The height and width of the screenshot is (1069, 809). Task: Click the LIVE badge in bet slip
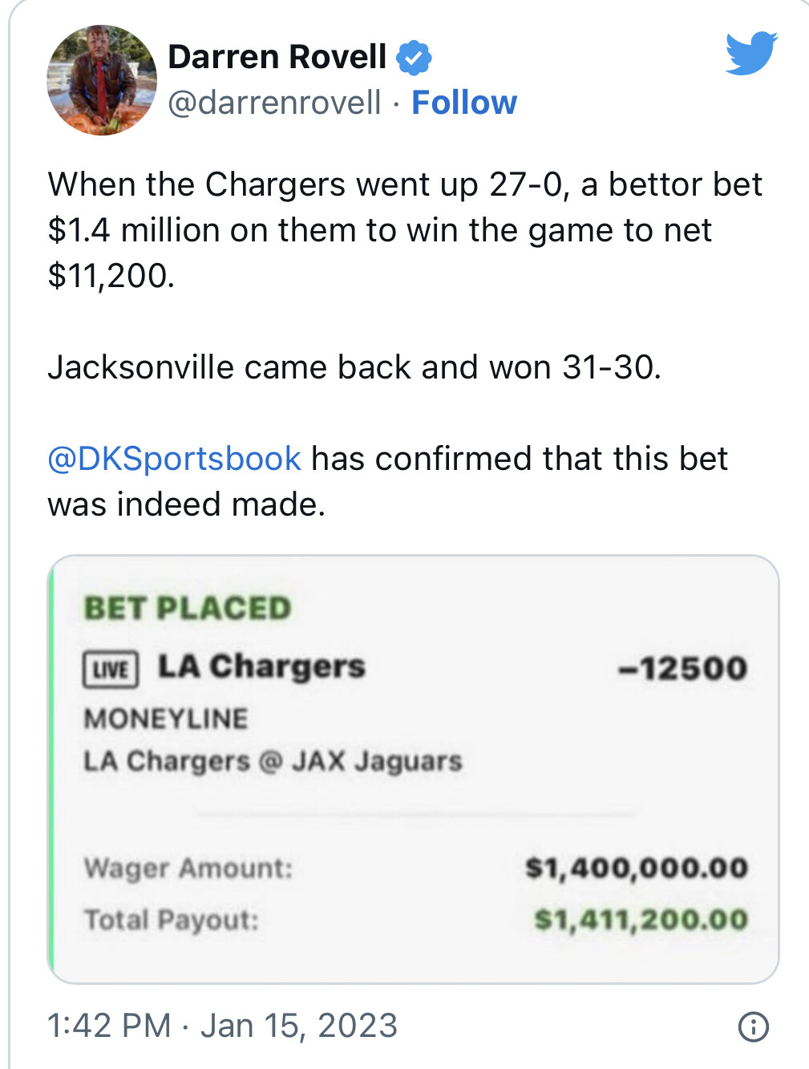(x=111, y=669)
